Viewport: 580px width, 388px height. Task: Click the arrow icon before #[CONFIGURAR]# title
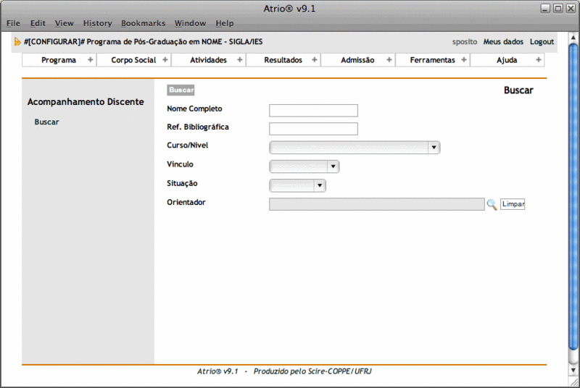(17, 42)
